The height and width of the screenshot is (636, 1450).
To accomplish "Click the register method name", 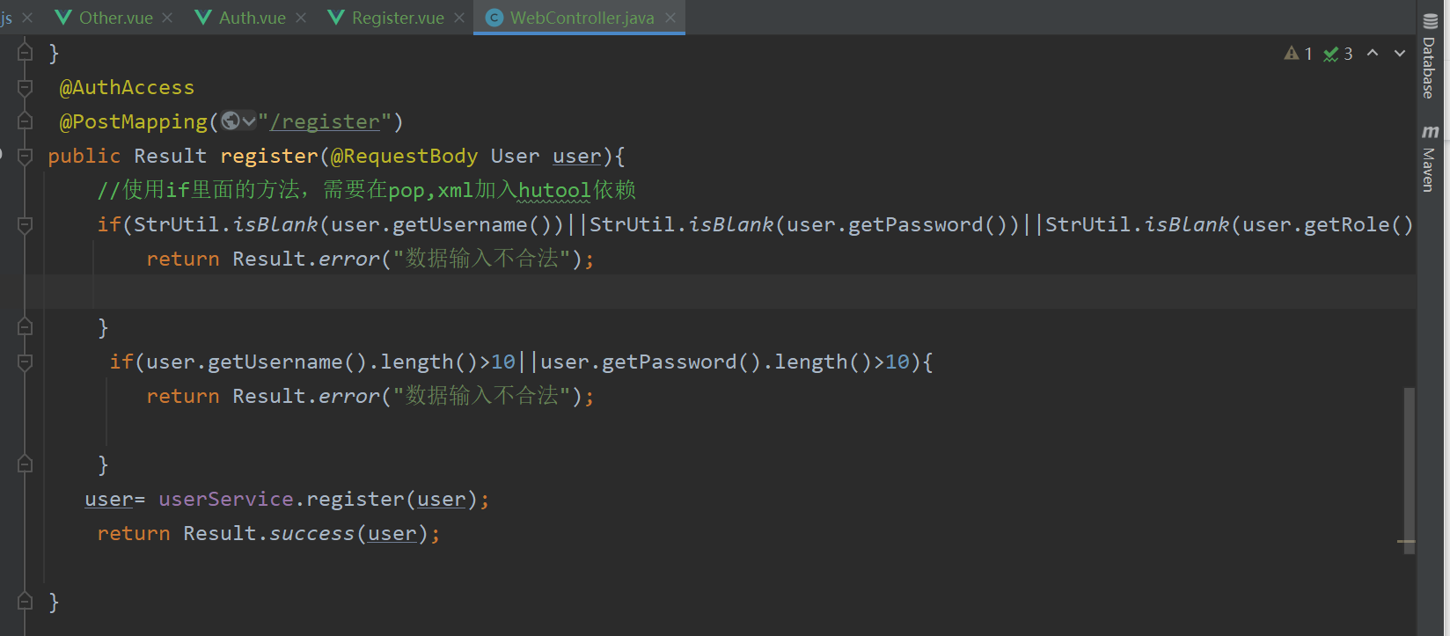I will [x=269, y=156].
